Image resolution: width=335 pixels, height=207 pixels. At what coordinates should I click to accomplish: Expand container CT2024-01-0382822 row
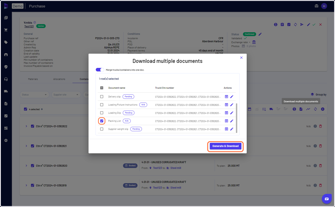pyautogui.click(x=27, y=126)
